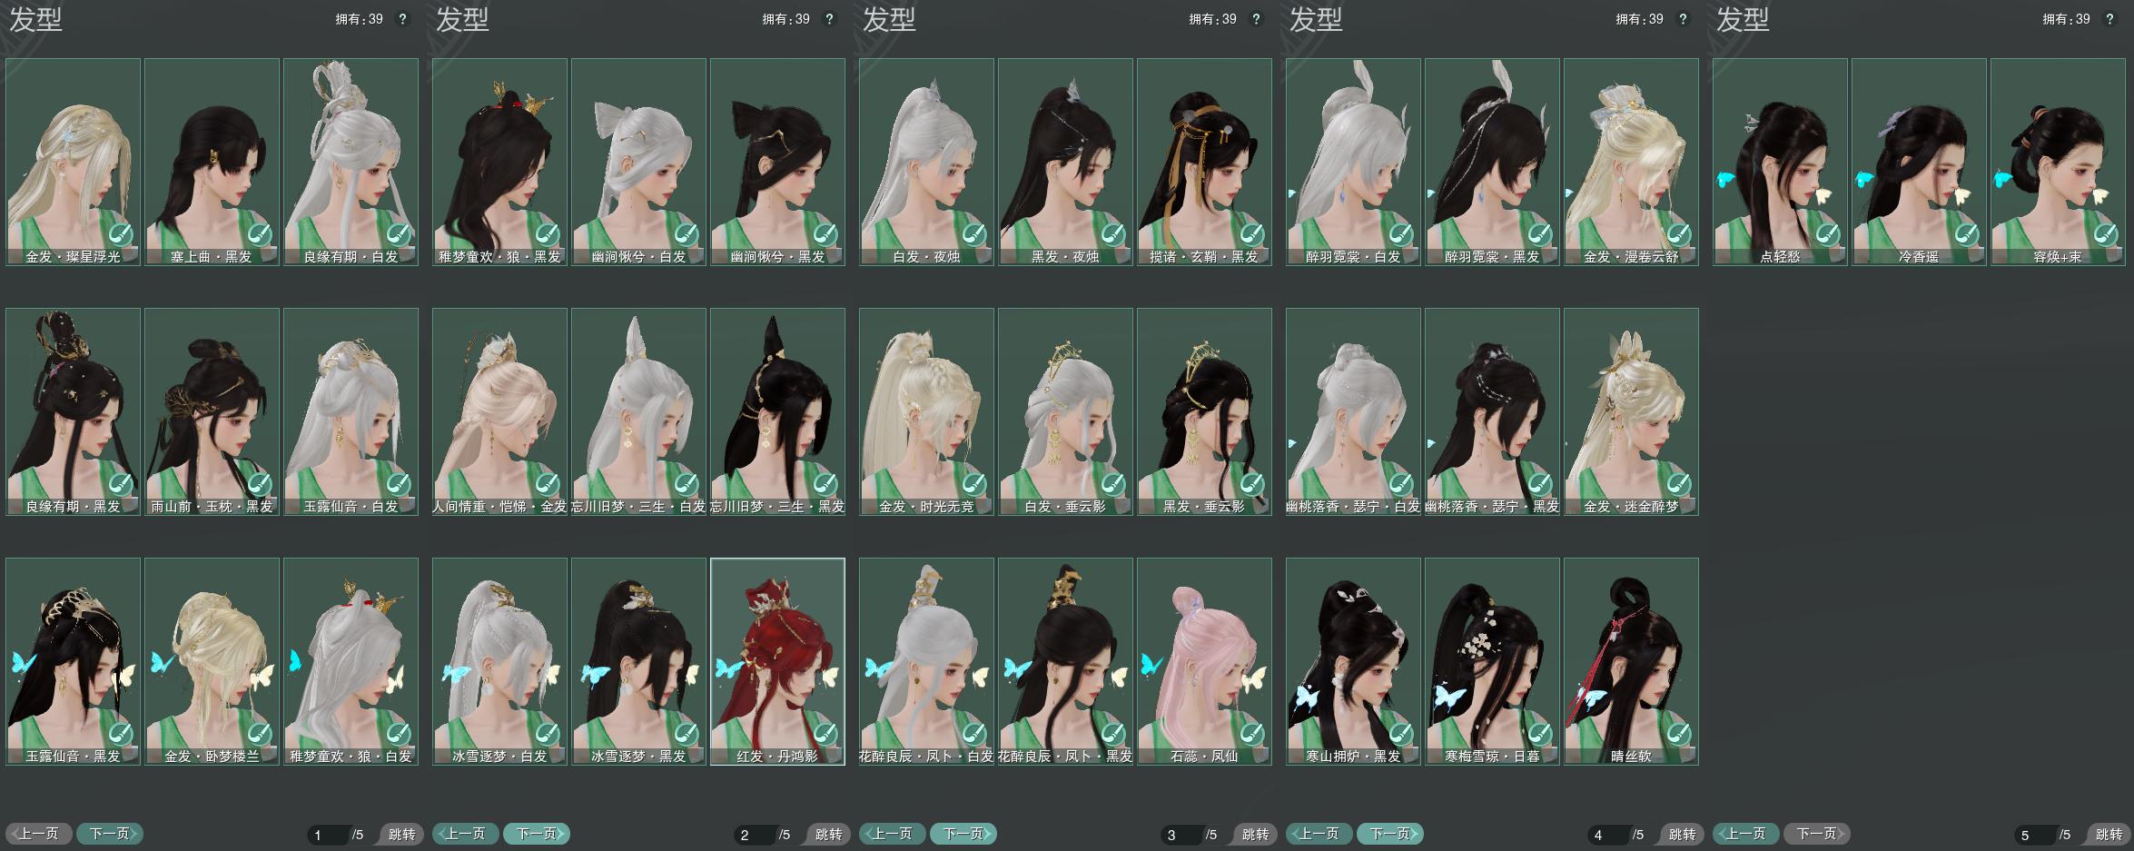Go to previous page from page 2
The width and height of the screenshot is (2134, 851).
click(466, 834)
